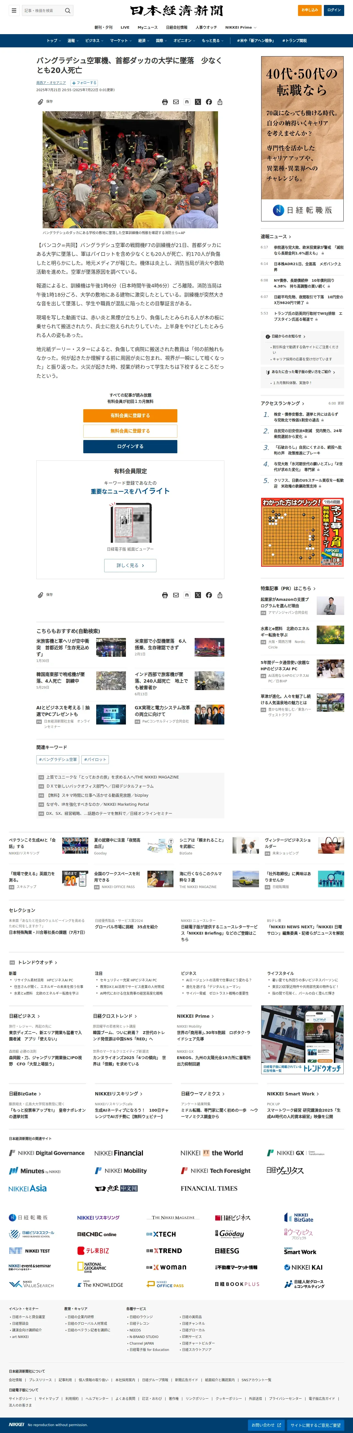Click the 有料会員に登録する button
The height and width of the screenshot is (1433, 353).
(x=130, y=416)
